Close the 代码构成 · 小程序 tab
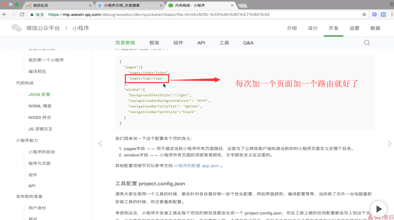The width and height of the screenshot is (394, 220). pos(232,5)
